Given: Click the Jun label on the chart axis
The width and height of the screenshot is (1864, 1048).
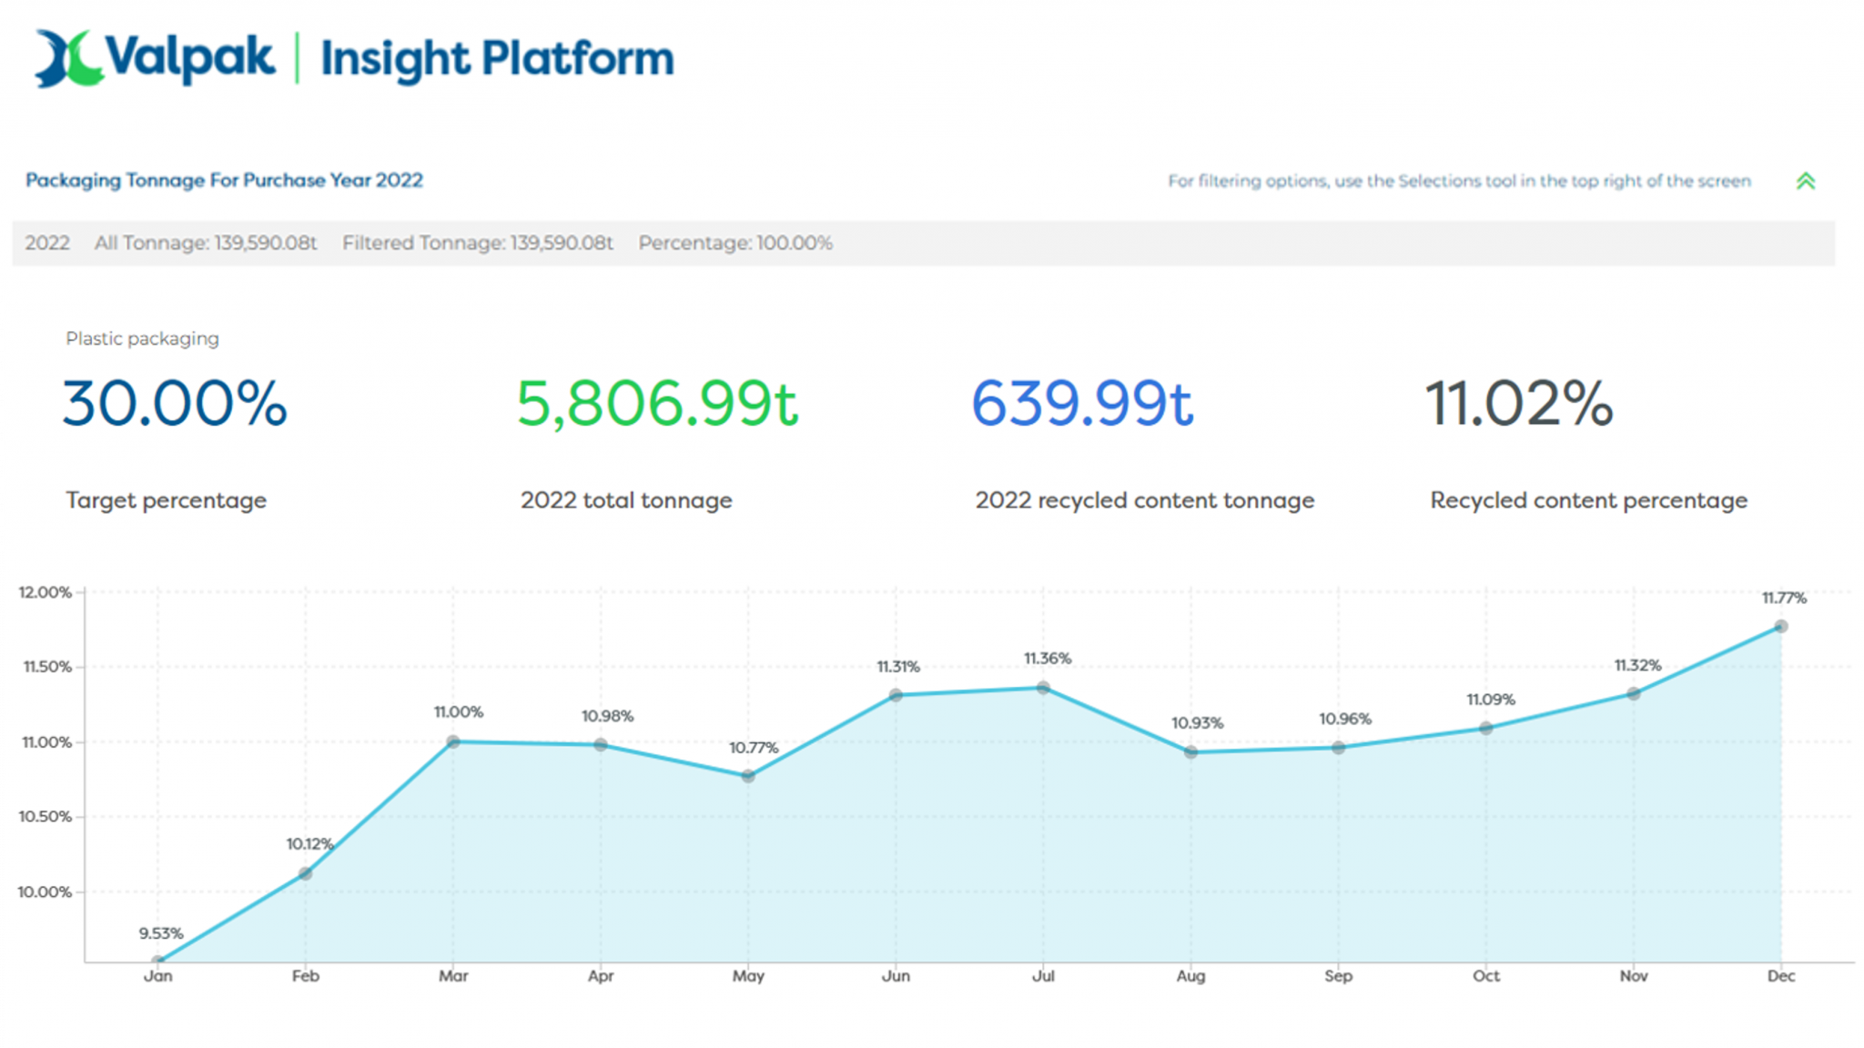Looking at the screenshot, I should point(897,976).
